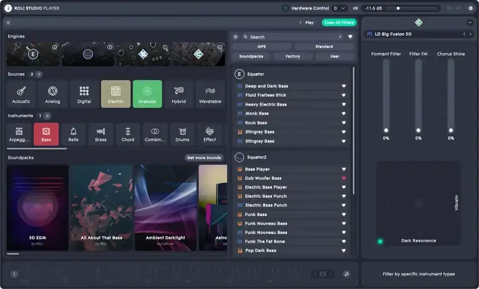Go to previous preset arrow

tap(464, 34)
